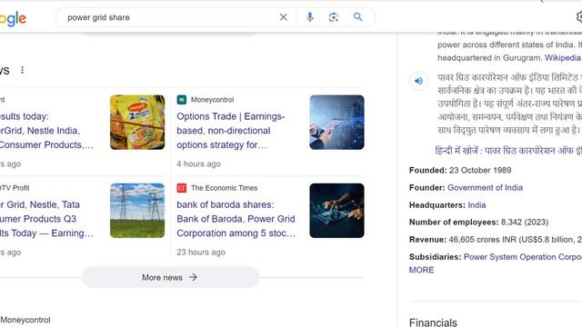Screen dimensions: 582x327
Task: Click the 'Number of employees' fact row
Action: [x=479, y=222]
